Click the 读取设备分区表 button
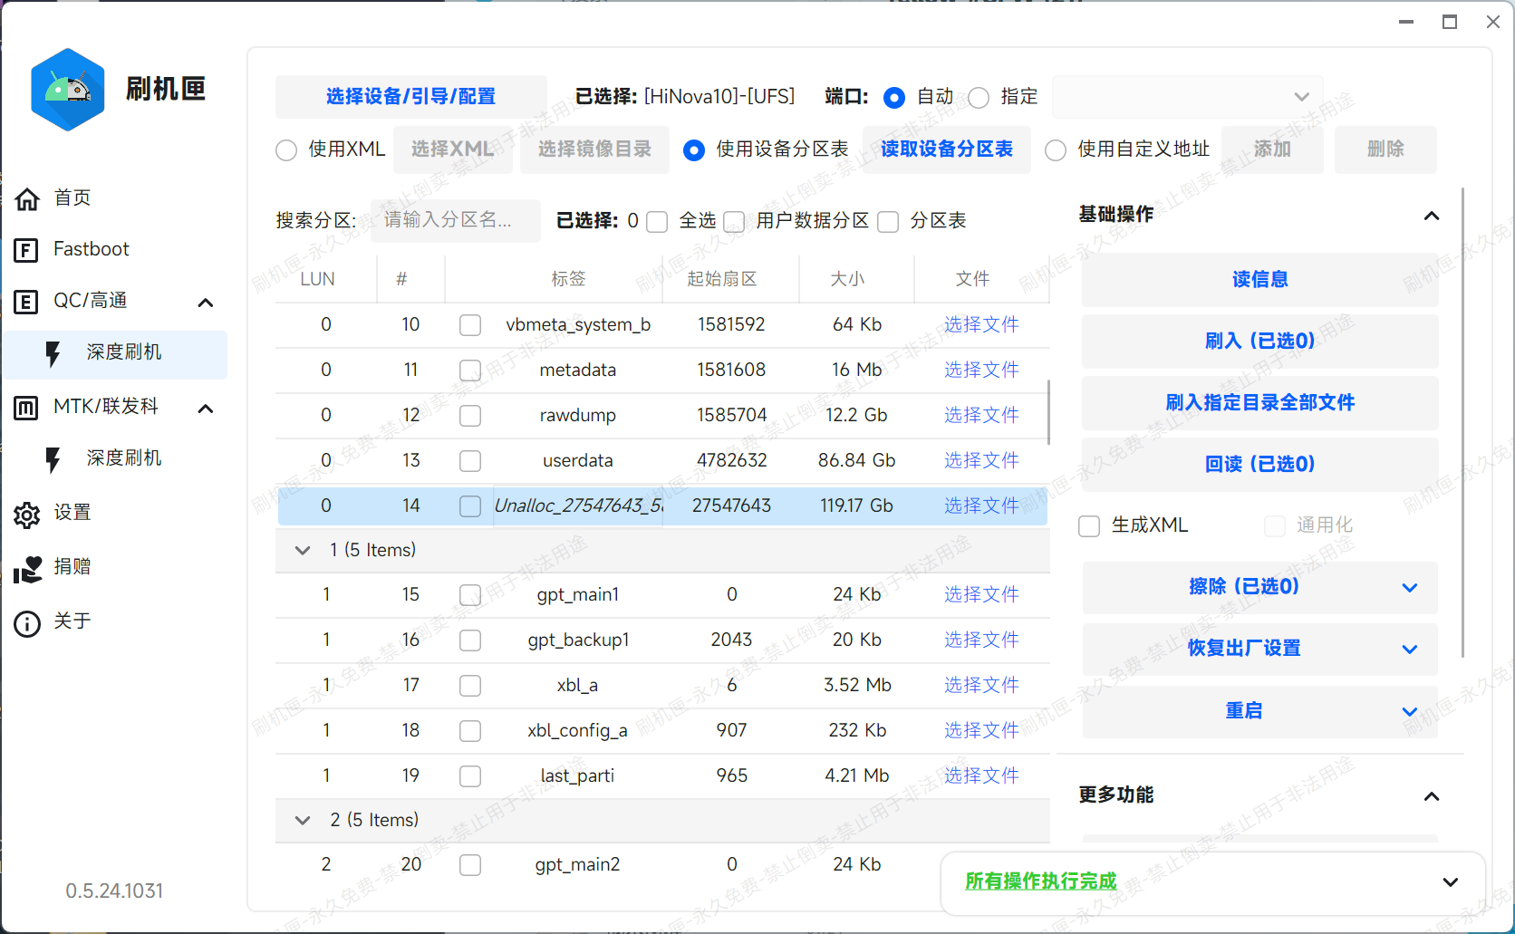The height and width of the screenshot is (934, 1515). pos(947,149)
